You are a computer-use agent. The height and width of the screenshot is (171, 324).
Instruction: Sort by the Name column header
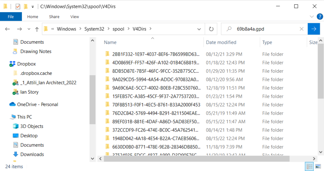point(110,42)
